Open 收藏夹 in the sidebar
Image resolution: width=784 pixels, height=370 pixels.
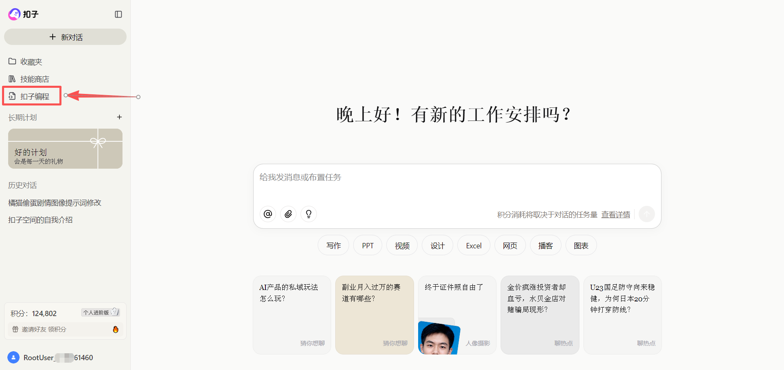31,61
